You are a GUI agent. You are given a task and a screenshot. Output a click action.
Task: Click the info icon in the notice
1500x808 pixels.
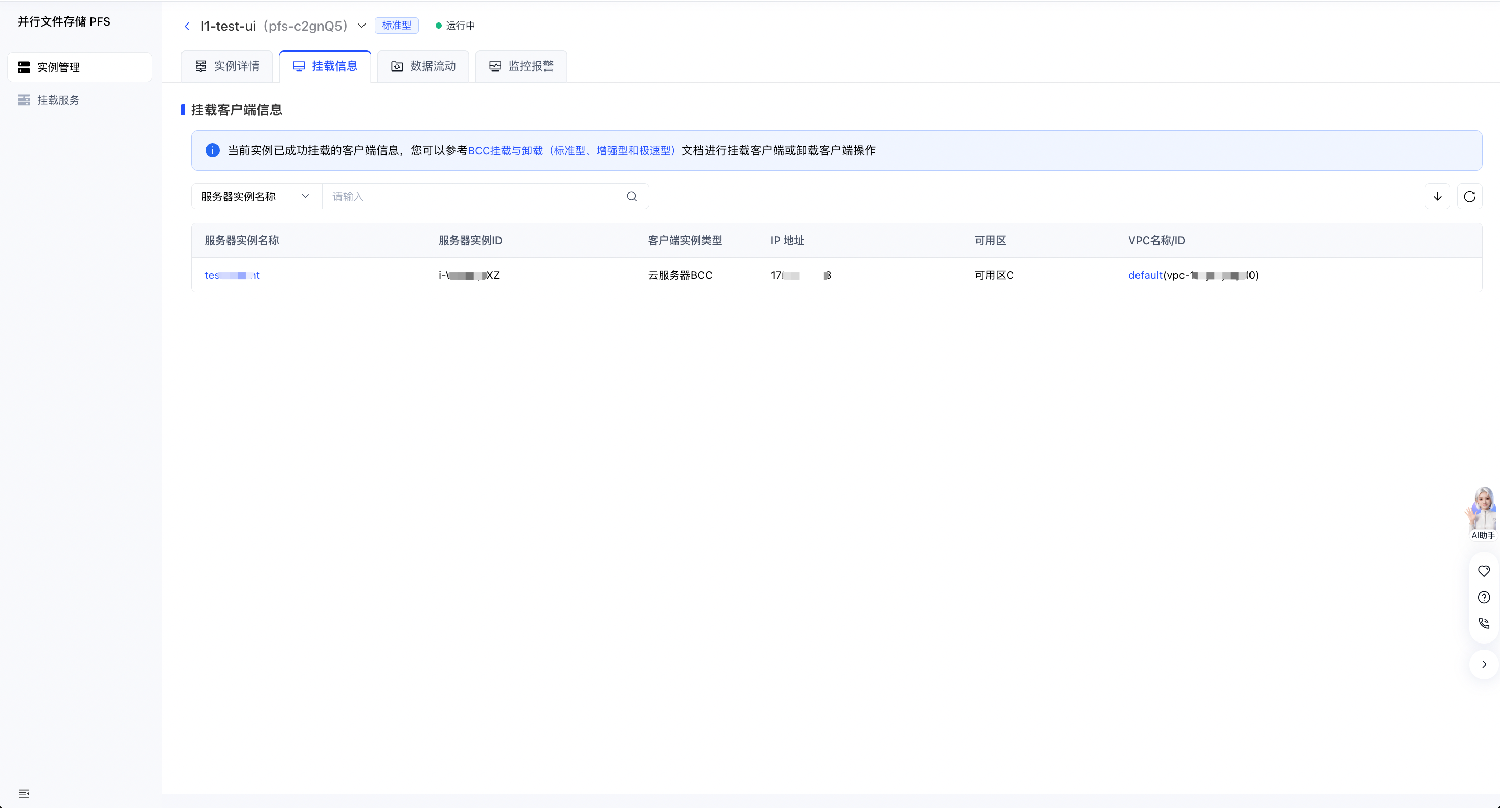tap(213, 151)
